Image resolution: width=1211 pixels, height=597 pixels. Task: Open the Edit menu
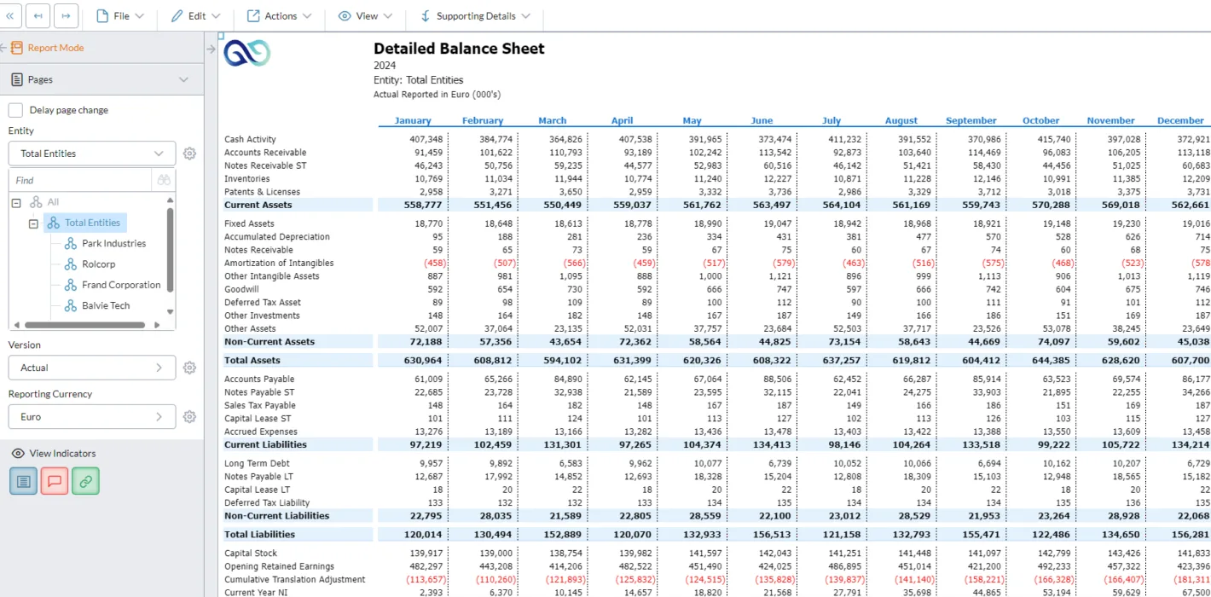pyautogui.click(x=195, y=15)
